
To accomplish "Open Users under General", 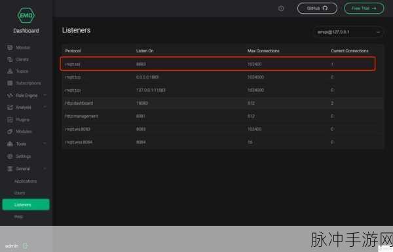I will (20, 193).
